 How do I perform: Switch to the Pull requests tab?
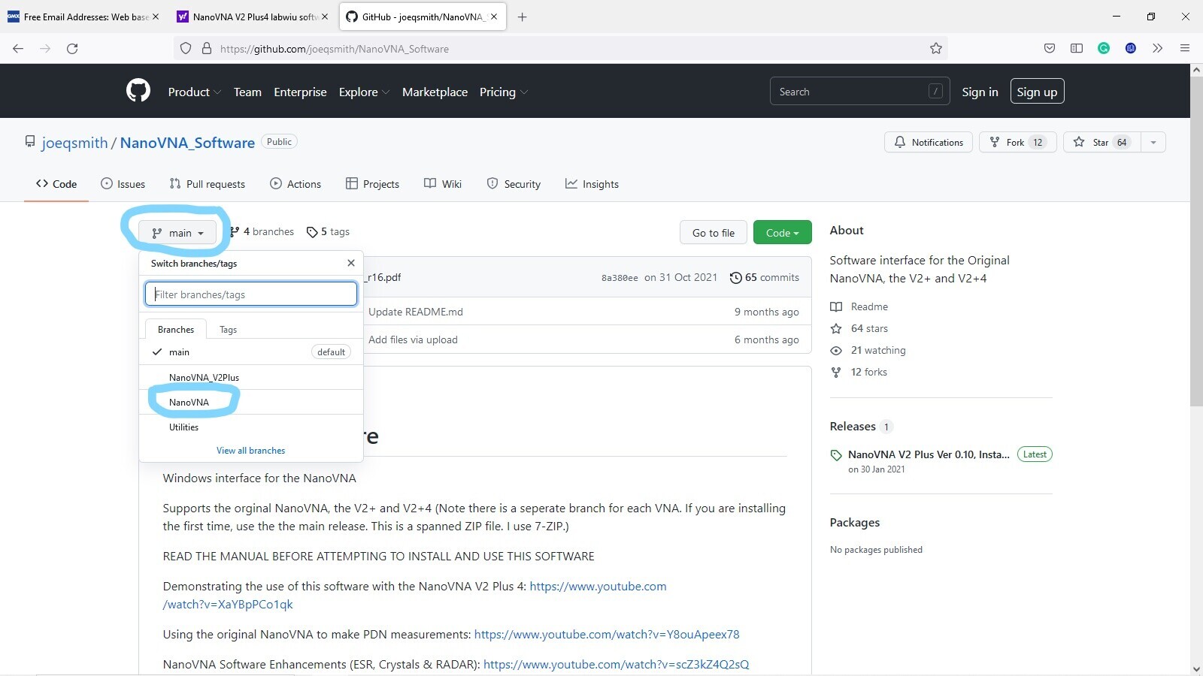tap(207, 183)
